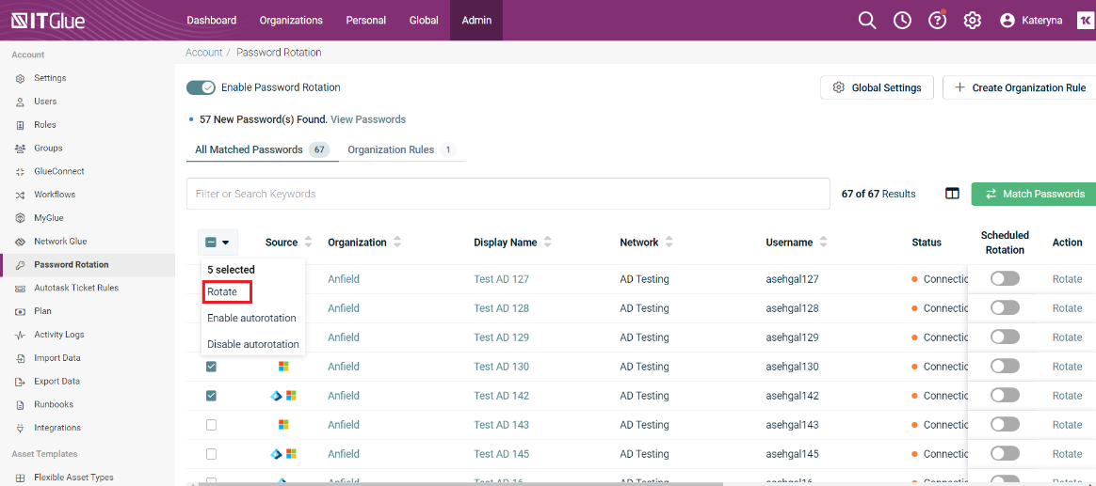Open the Global Settings button
This screenshot has width=1096, height=486.
tap(877, 88)
